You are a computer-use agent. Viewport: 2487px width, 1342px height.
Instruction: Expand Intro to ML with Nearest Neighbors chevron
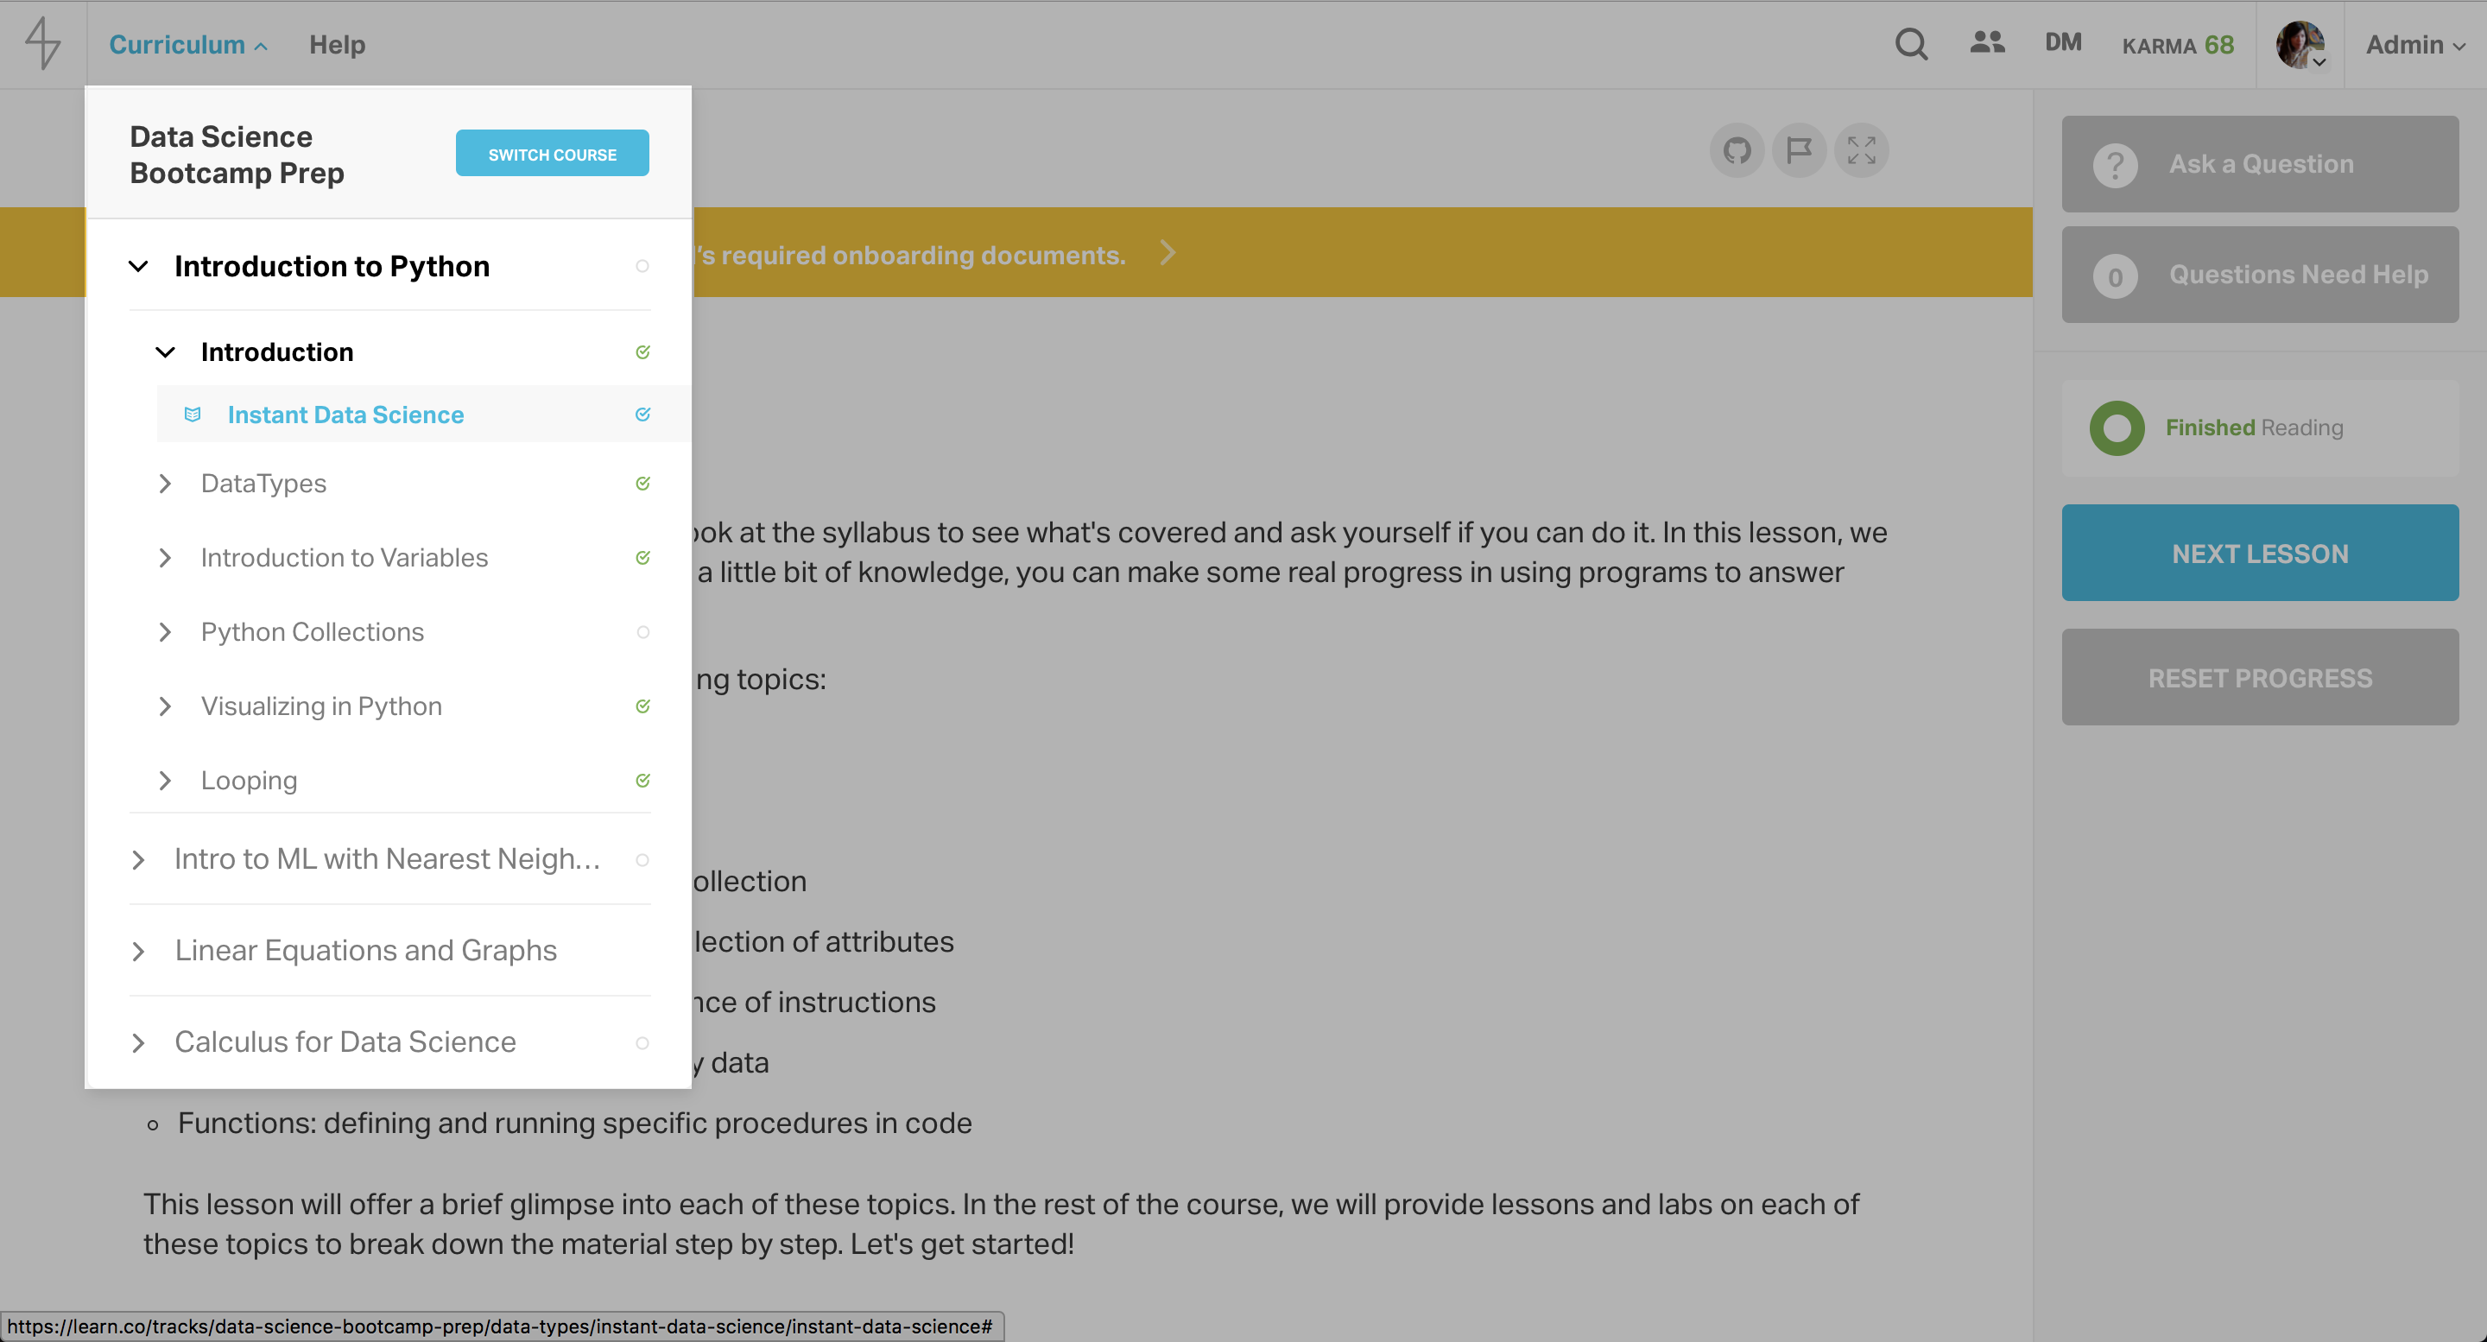point(138,860)
